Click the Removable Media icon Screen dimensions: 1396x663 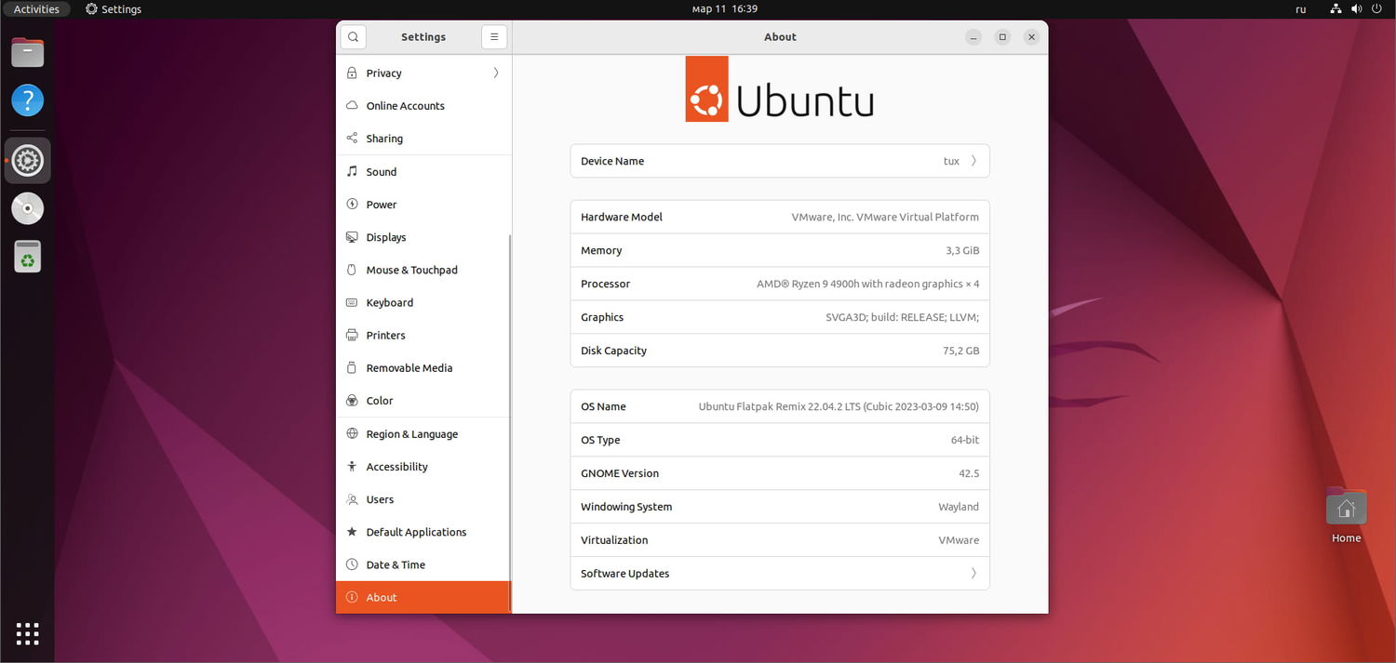[x=352, y=367]
